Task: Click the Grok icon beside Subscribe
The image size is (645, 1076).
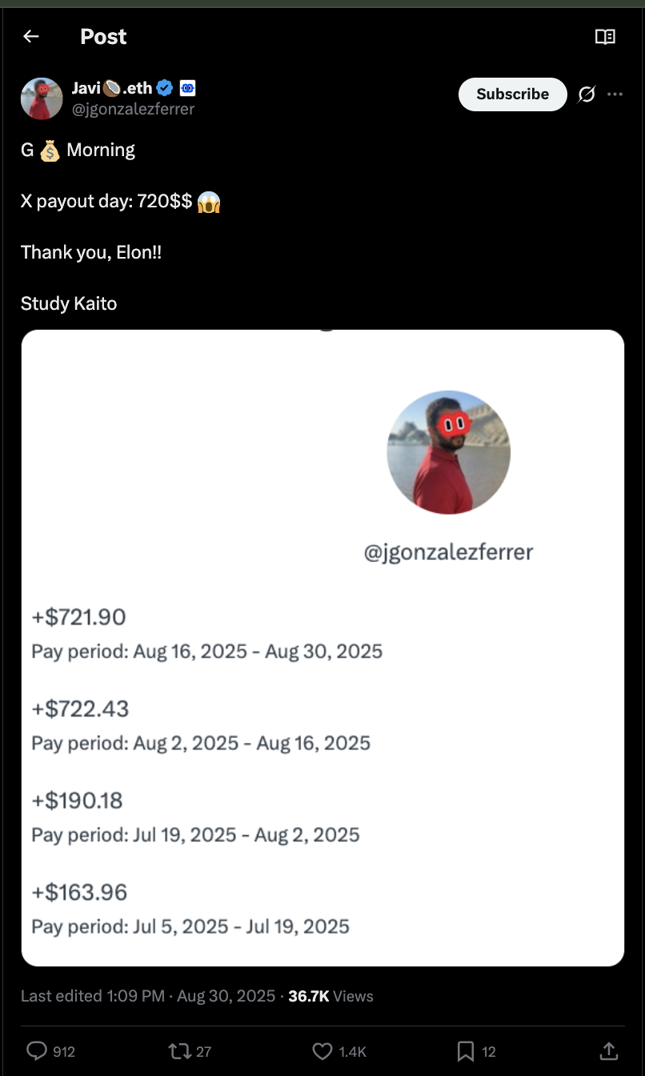Action: tap(587, 94)
